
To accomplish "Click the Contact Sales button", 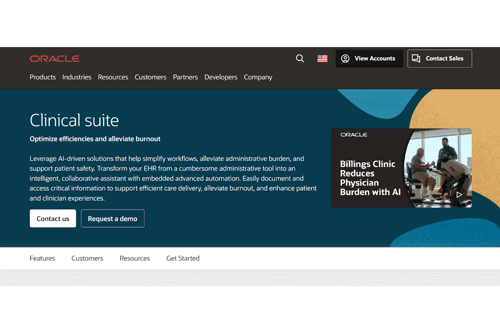I will click(440, 58).
